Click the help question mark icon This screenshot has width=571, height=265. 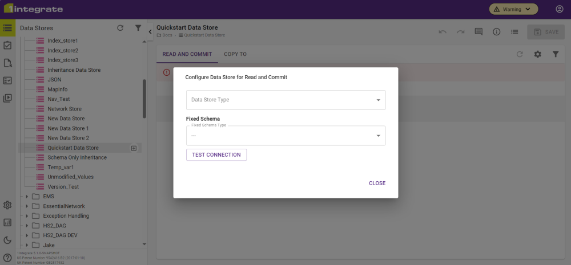click(7, 258)
